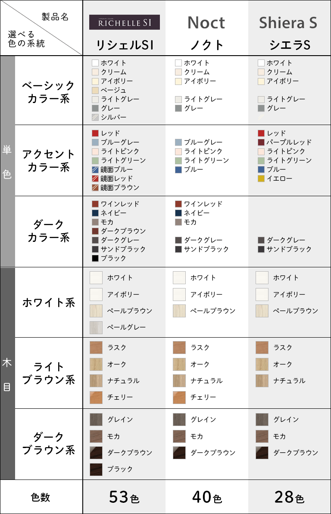Select Shiera S yellow swatch
This screenshot has height=514, width=331.
point(261,179)
